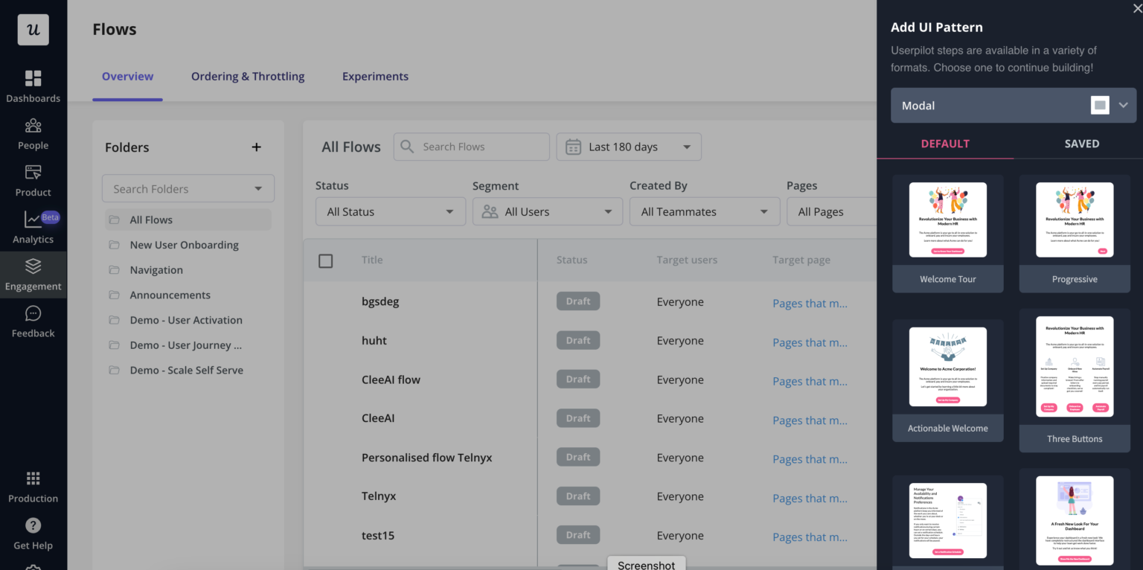Open the Product section from the sidebar

pos(33,179)
